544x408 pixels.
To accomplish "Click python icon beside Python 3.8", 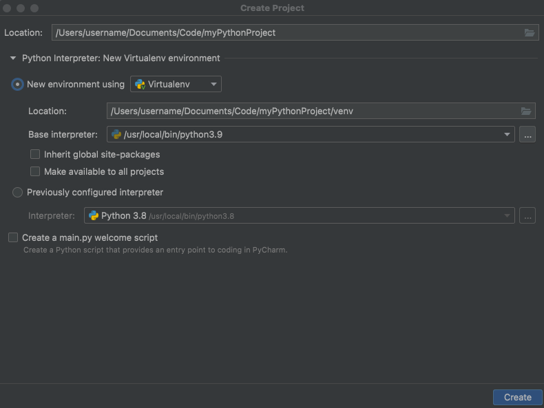I will point(94,215).
